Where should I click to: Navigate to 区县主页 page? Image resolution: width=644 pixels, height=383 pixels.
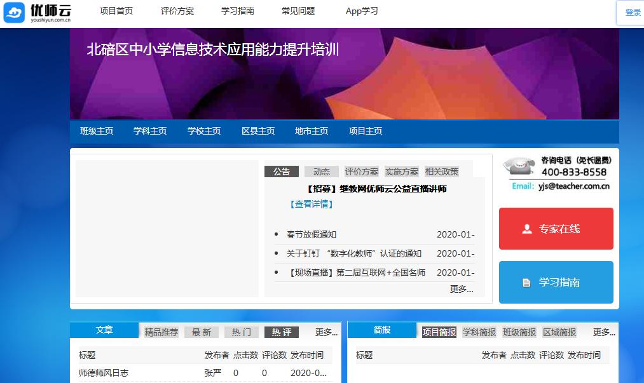point(258,131)
